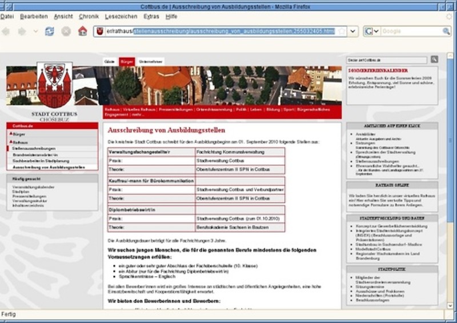
Task: Select Stellenausschreibungen in the left sidebar
Action: point(34,149)
